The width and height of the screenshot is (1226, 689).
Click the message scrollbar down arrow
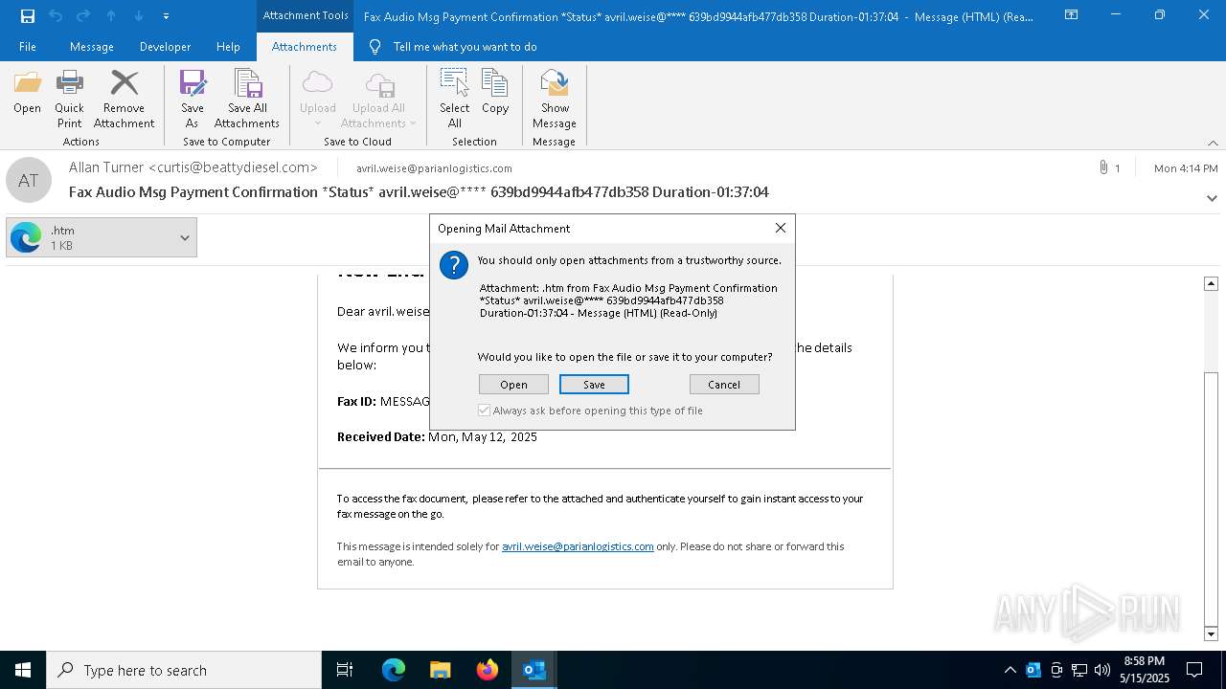[x=1211, y=633]
